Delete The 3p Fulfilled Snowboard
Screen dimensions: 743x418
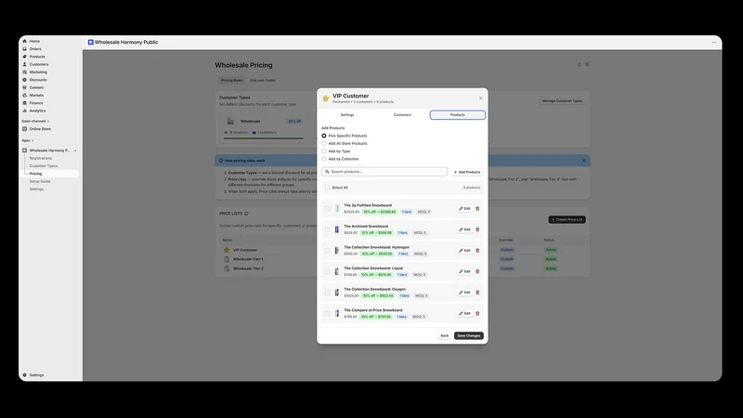tap(477, 208)
